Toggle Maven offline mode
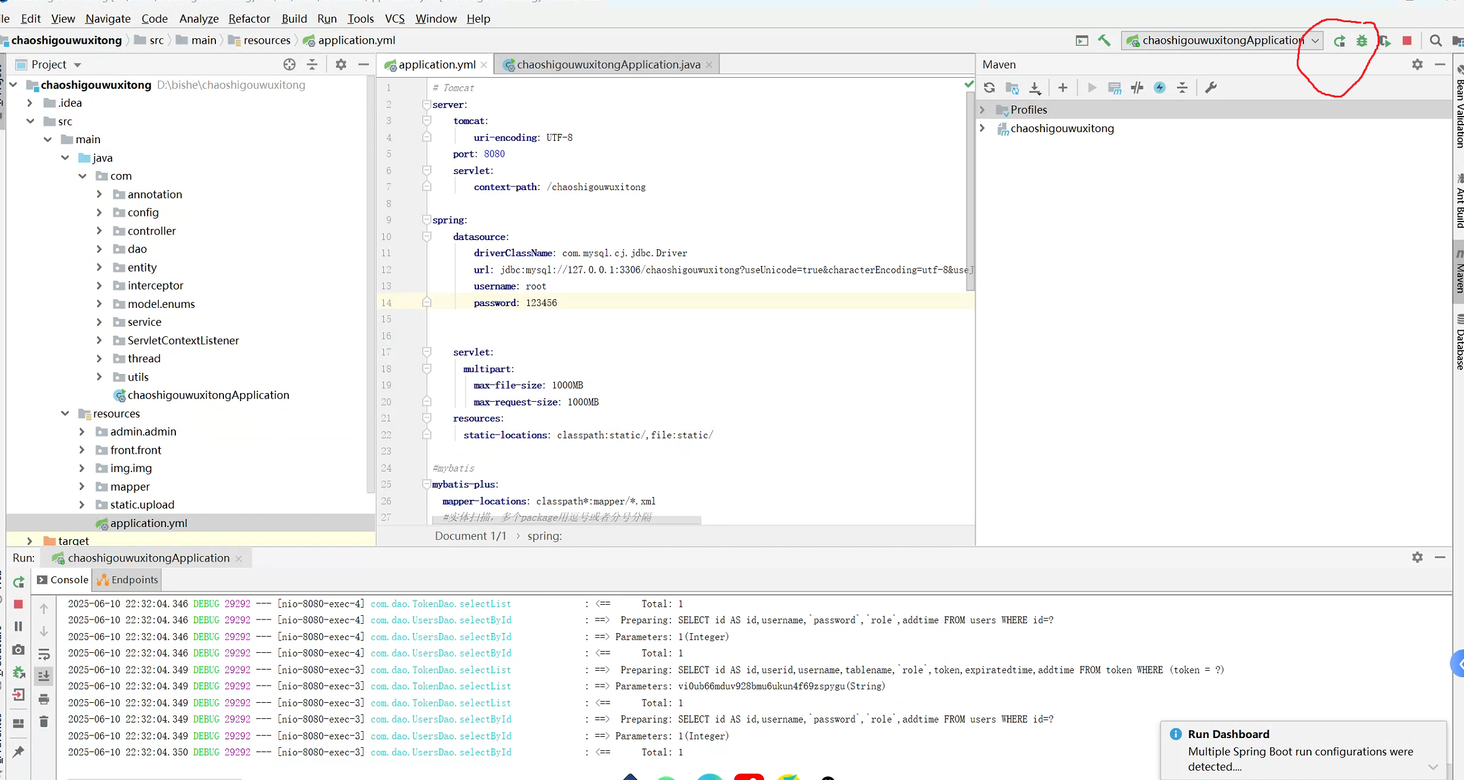The width and height of the screenshot is (1464, 780). click(x=1137, y=88)
